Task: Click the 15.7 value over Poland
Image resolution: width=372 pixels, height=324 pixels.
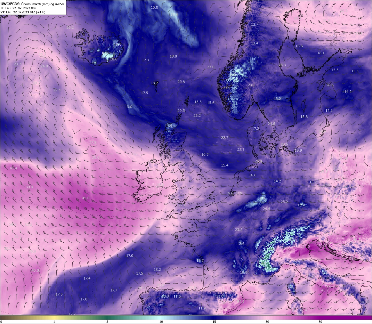Action: (x=313, y=182)
